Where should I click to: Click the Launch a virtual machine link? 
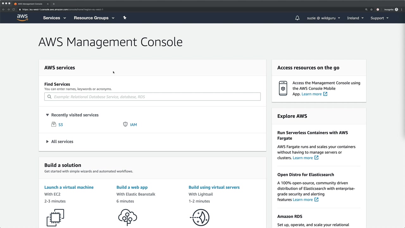point(69,187)
